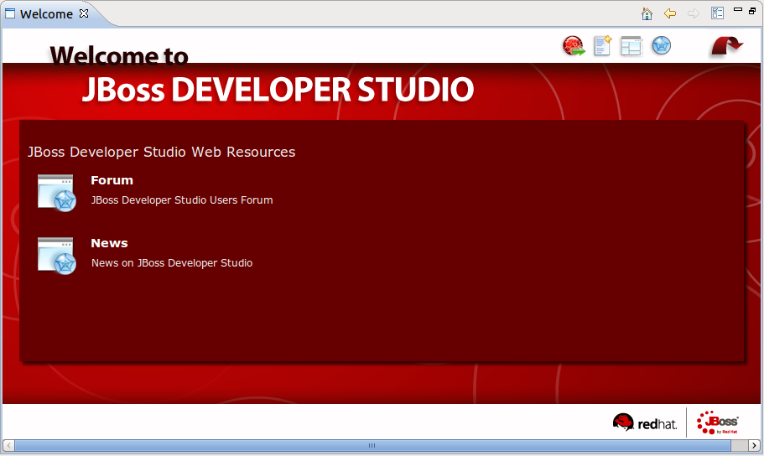Restore the Welcome view size

(x=752, y=10)
